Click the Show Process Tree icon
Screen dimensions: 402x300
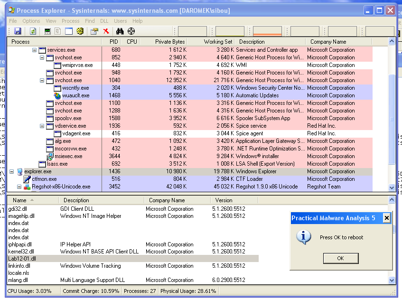pos(58,31)
